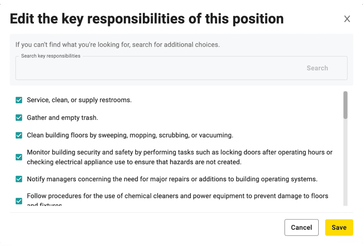The image size is (363, 249).
Task: Deselect the 'Monitor building security and safety' checkbox
Action: coord(19,157)
